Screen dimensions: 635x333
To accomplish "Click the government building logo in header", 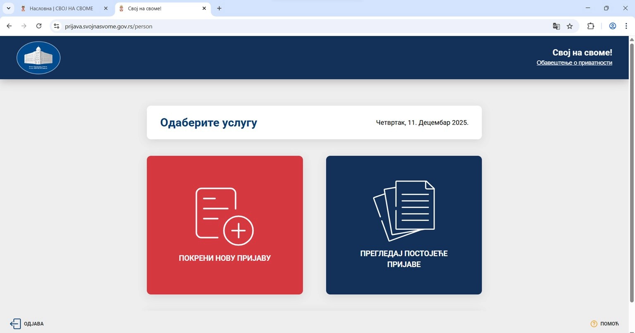I will pos(38,58).
